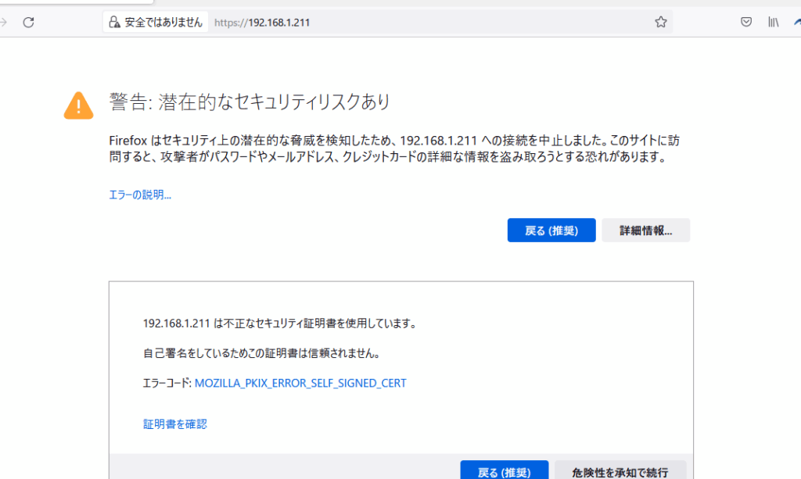Click 危険性を承知で続行 to accept risk
The height and width of the screenshot is (479, 801).
click(620, 472)
